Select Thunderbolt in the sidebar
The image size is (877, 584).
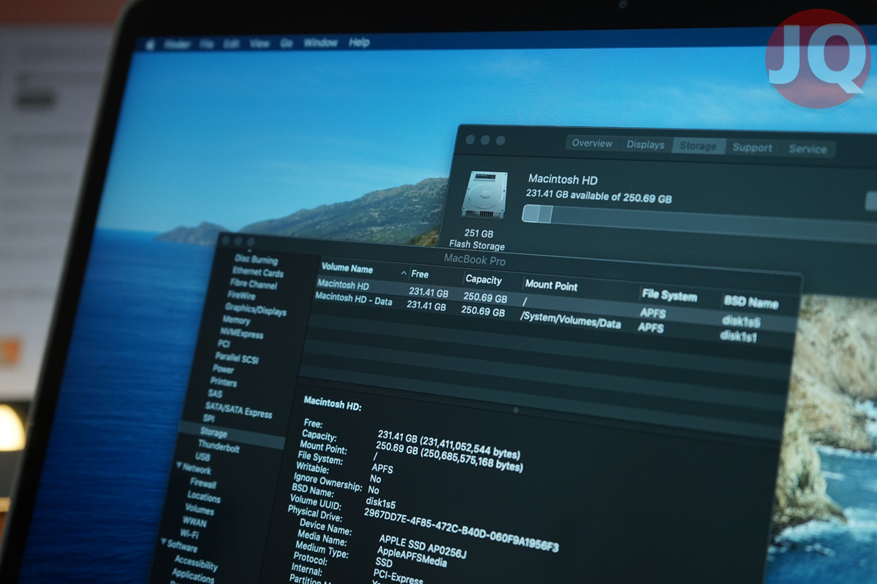pos(219,447)
